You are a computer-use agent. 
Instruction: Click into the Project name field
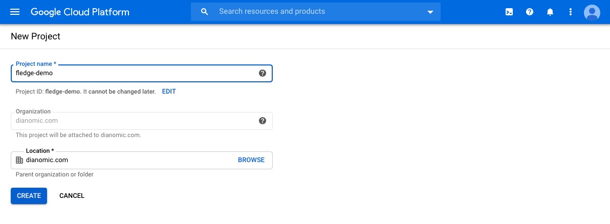[x=133, y=73]
